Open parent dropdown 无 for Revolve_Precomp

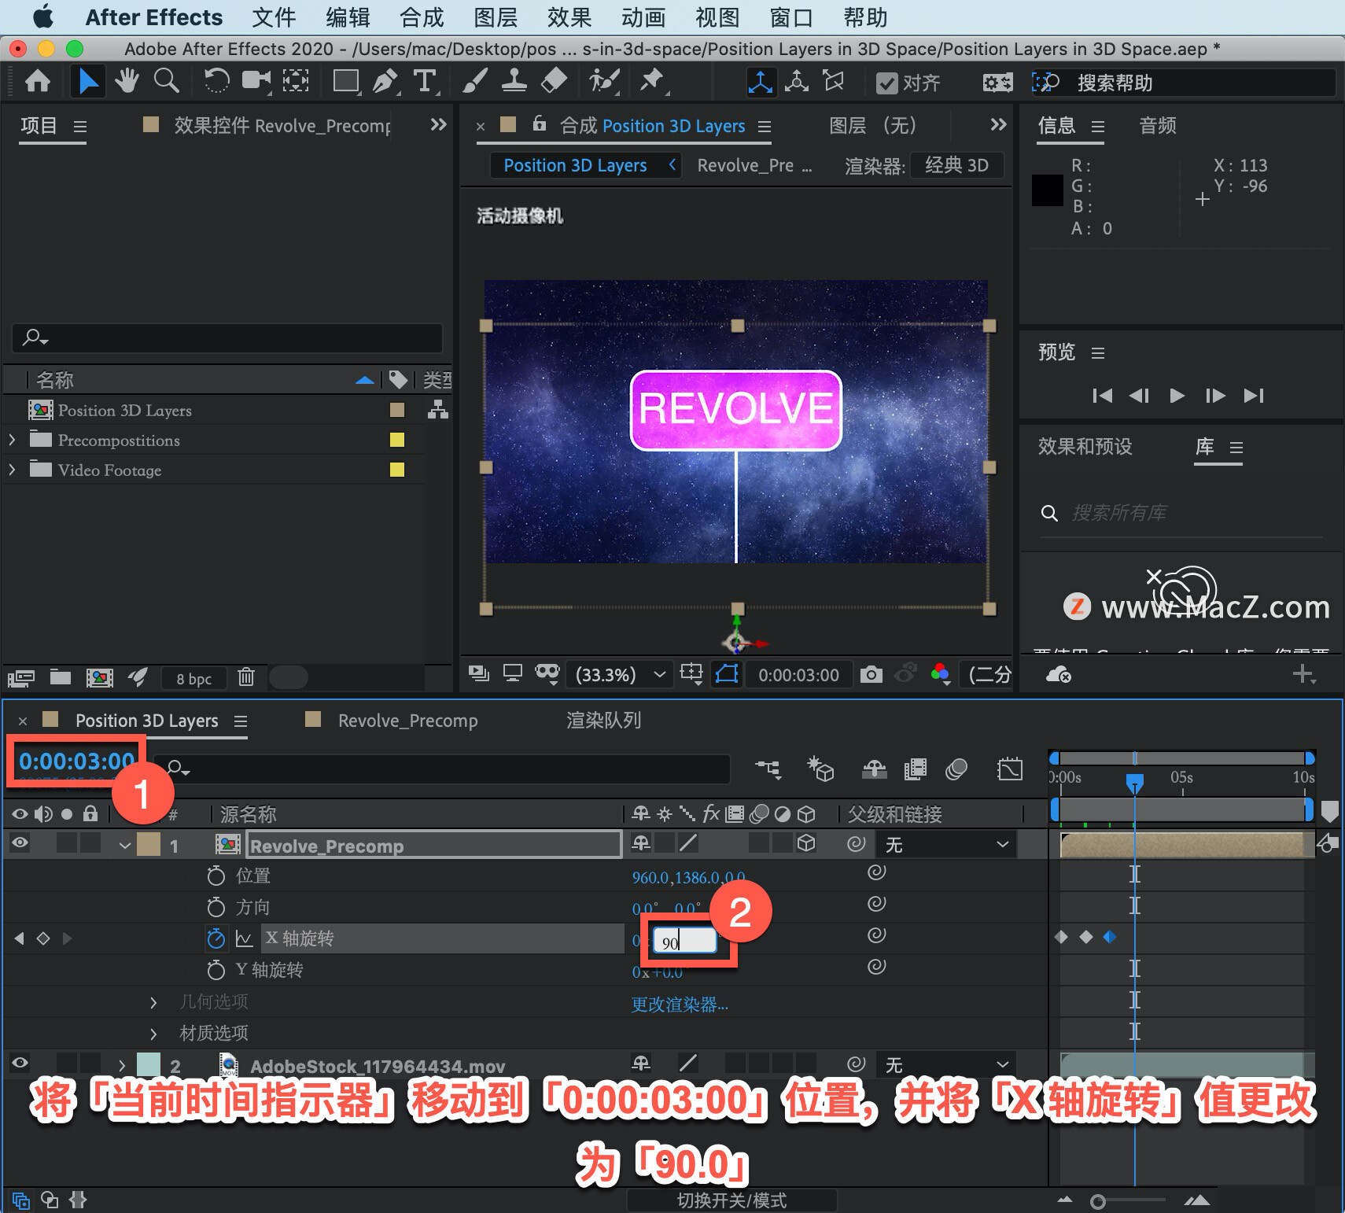click(947, 845)
